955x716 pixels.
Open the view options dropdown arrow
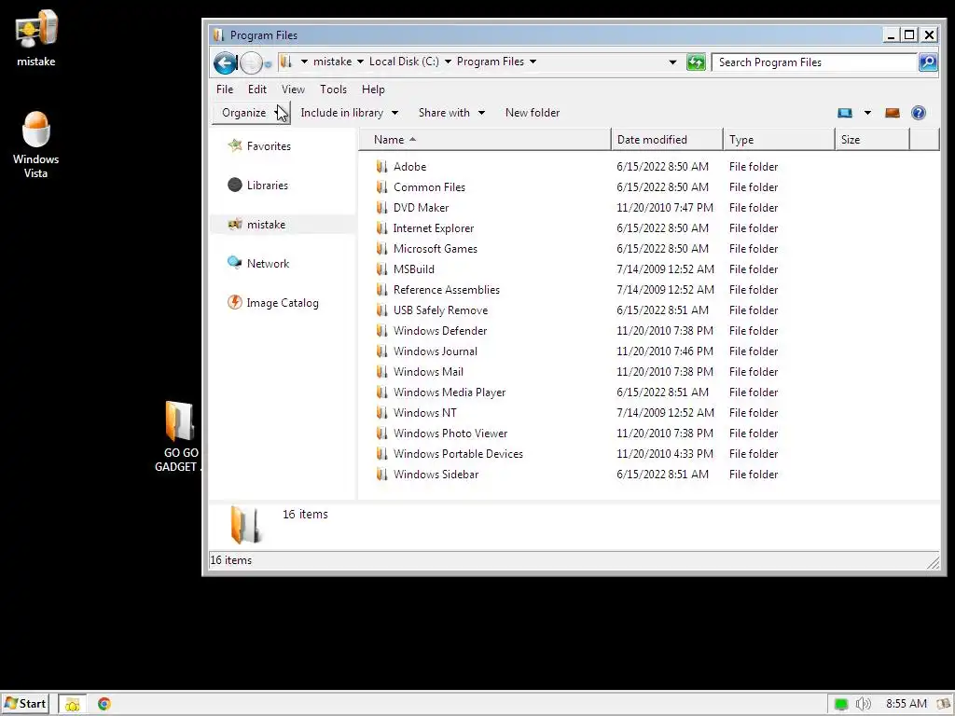[x=867, y=113]
